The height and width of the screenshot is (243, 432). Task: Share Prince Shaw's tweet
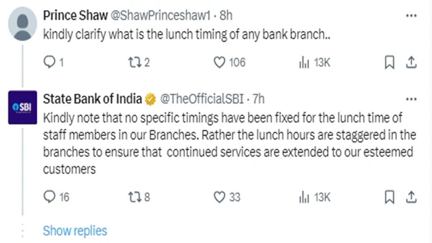point(411,63)
